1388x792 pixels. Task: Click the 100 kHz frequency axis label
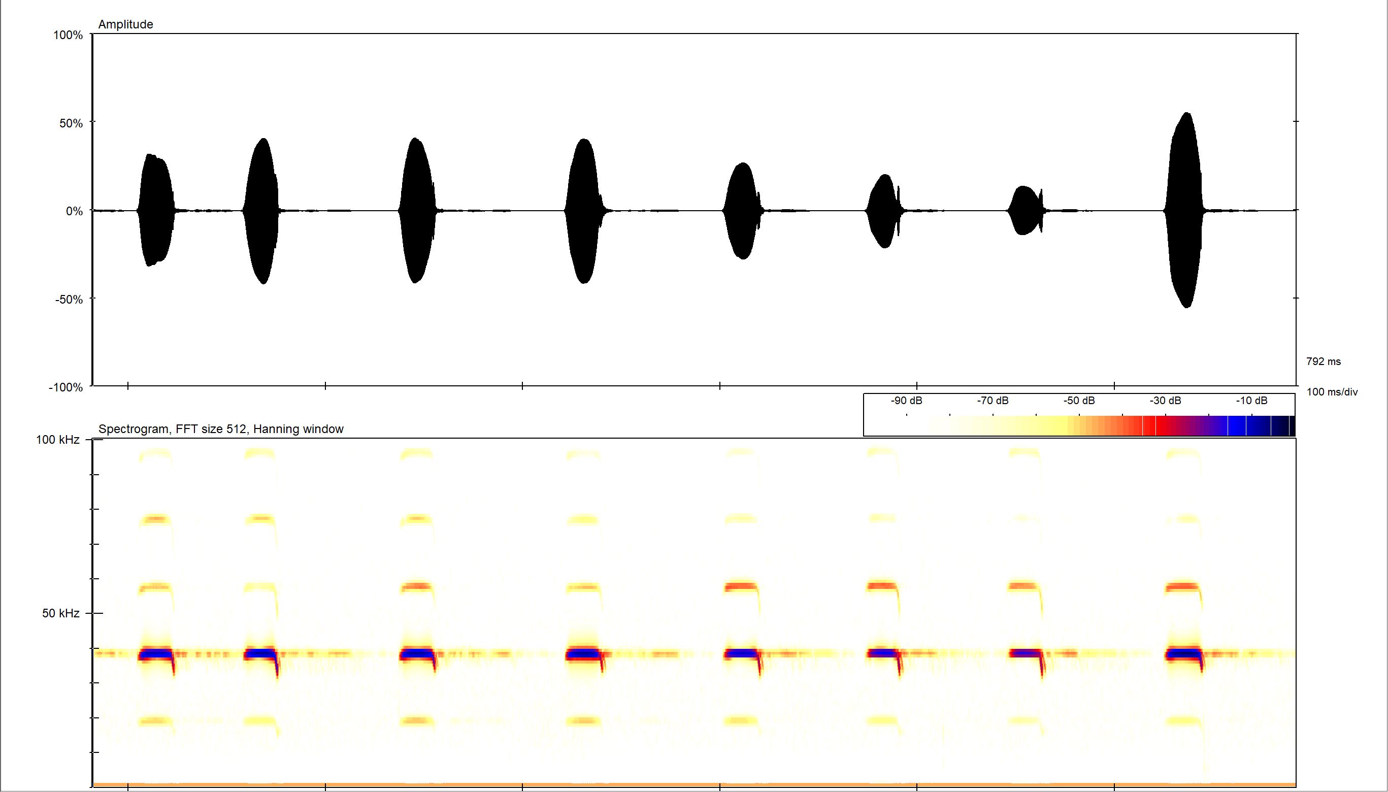pyautogui.click(x=58, y=440)
